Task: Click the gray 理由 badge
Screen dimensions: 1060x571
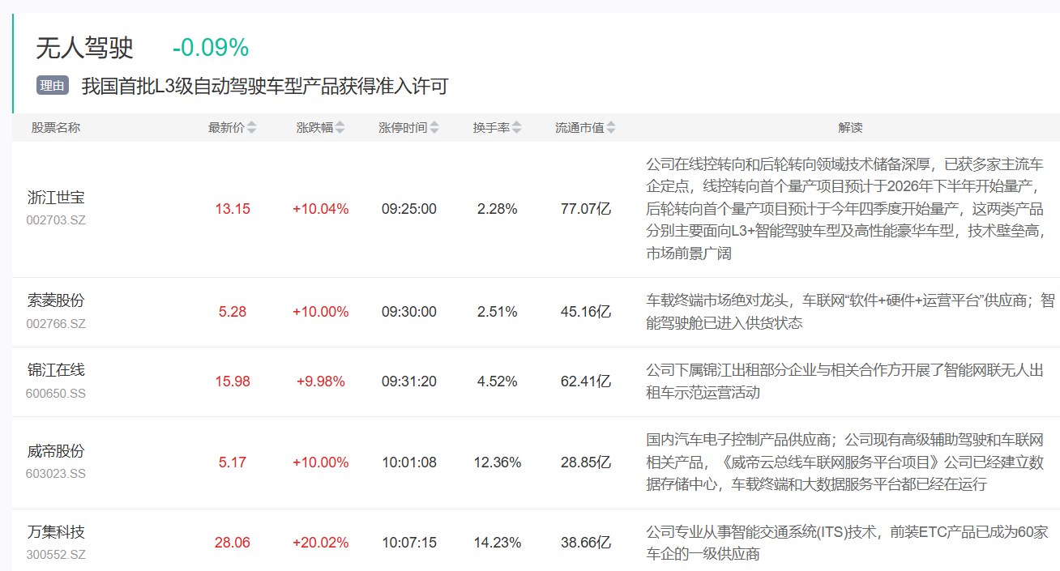Action: 53,86
